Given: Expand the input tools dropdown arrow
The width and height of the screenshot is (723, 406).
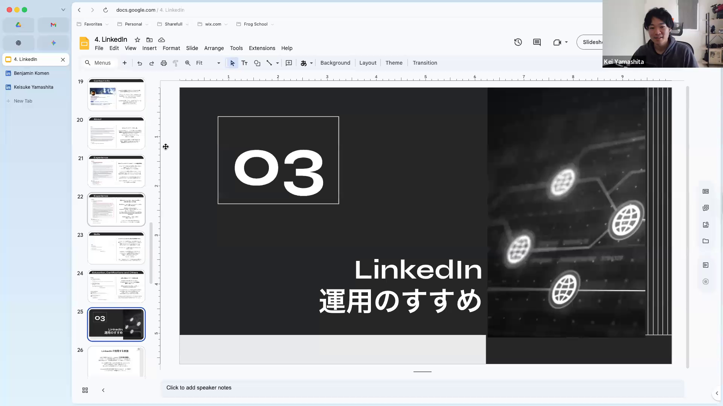Looking at the screenshot, I should (x=311, y=63).
